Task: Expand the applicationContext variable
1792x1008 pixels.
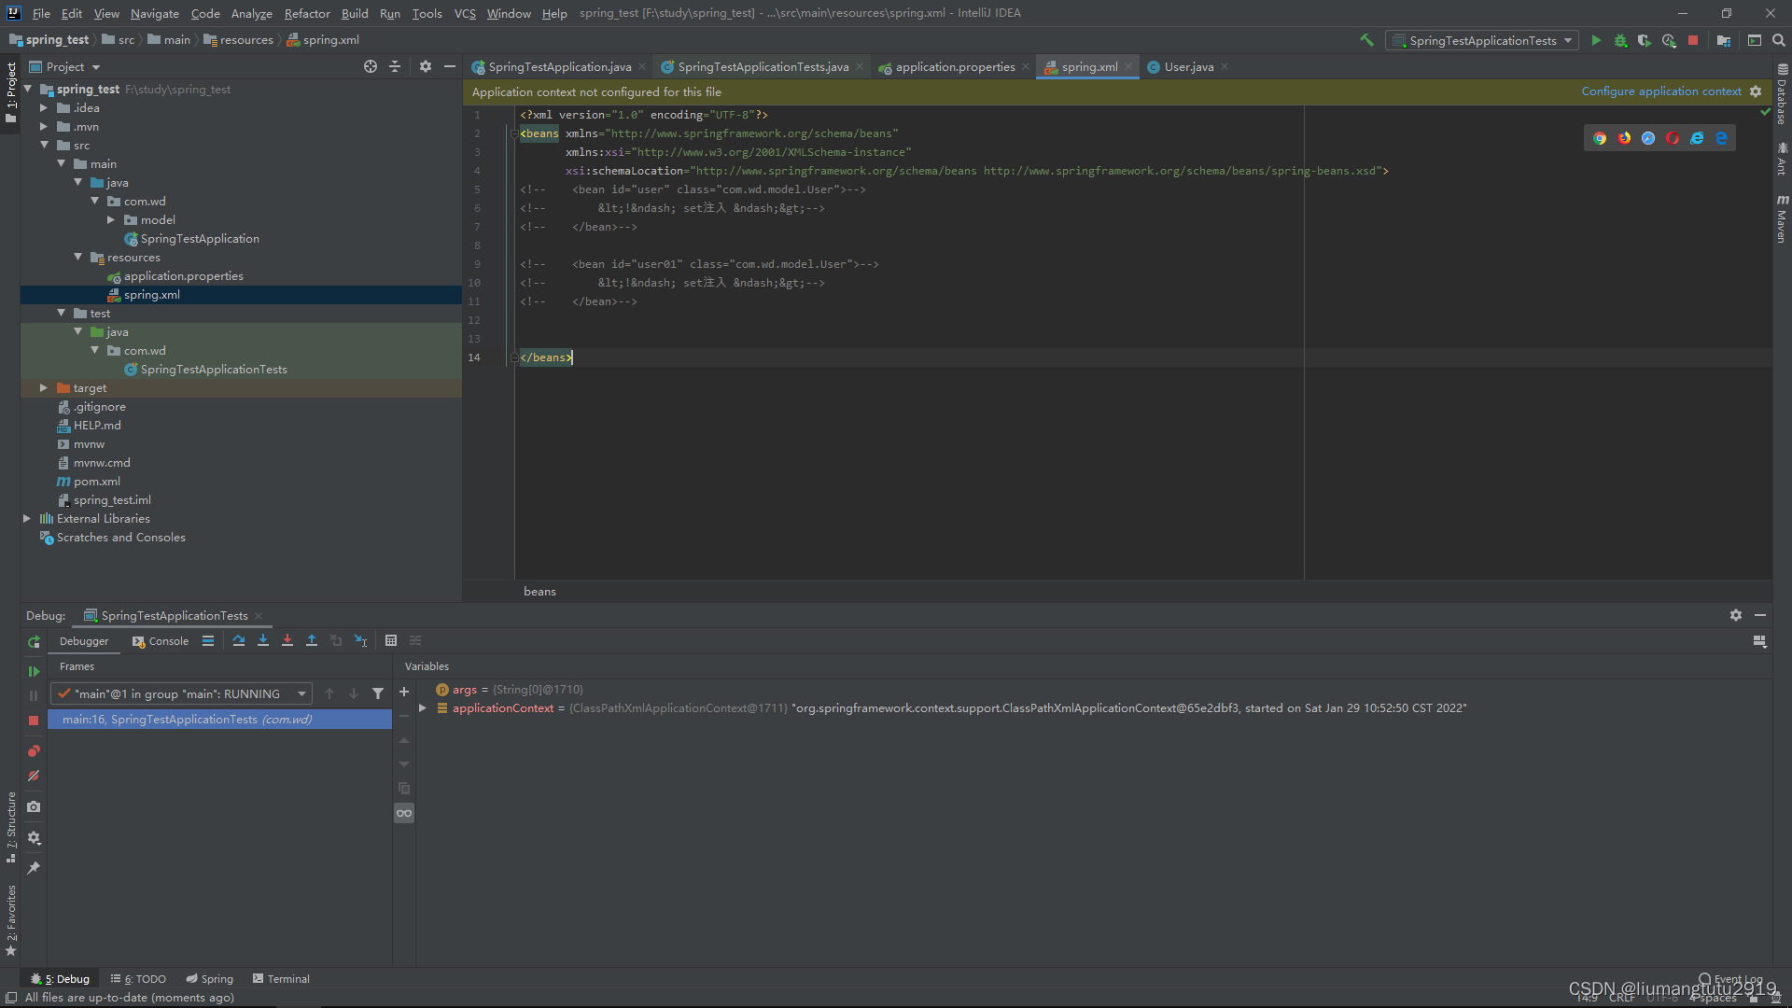Action: tap(422, 707)
